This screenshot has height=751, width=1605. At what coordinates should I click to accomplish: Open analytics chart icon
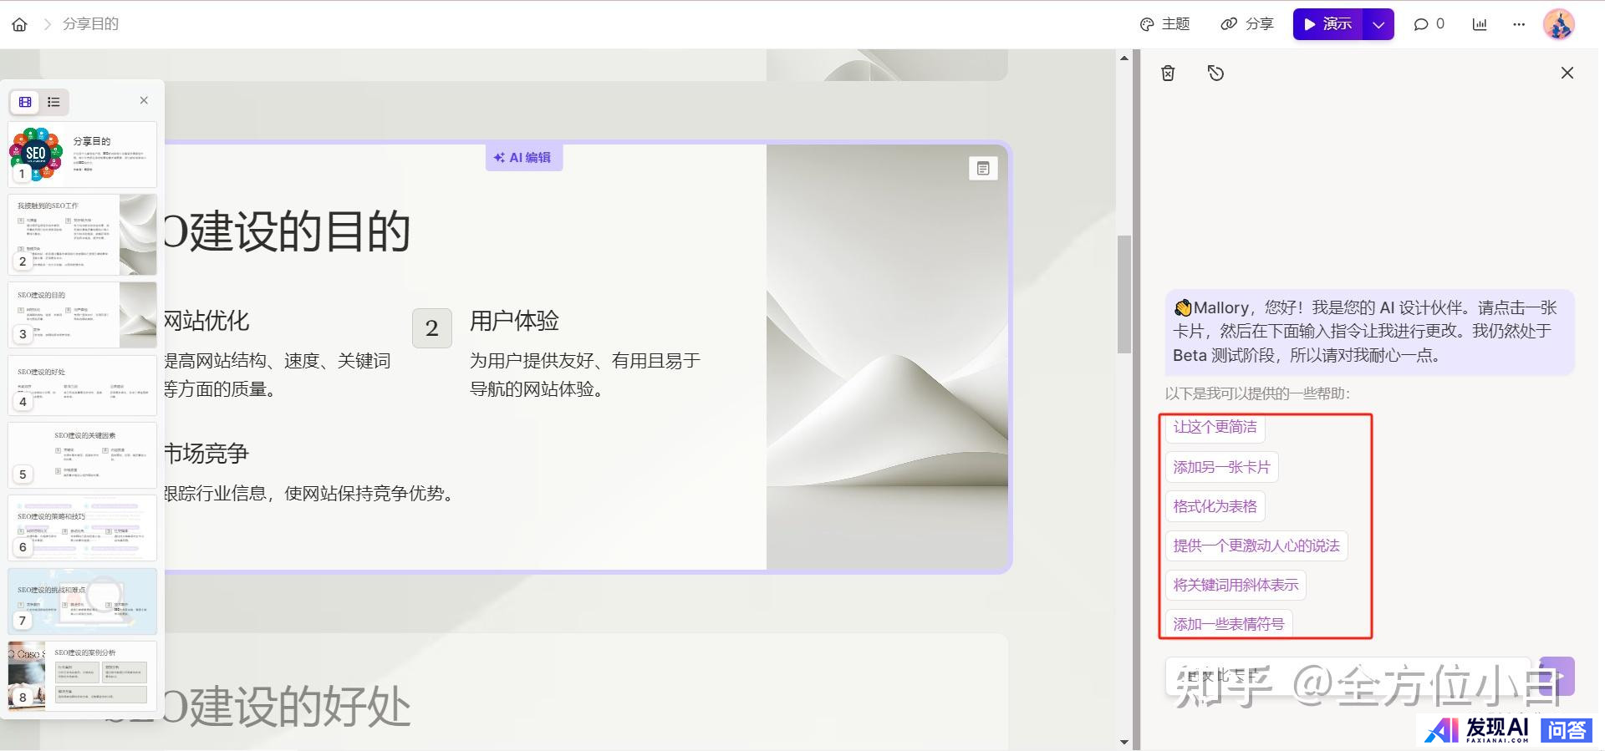pyautogui.click(x=1480, y=24)
